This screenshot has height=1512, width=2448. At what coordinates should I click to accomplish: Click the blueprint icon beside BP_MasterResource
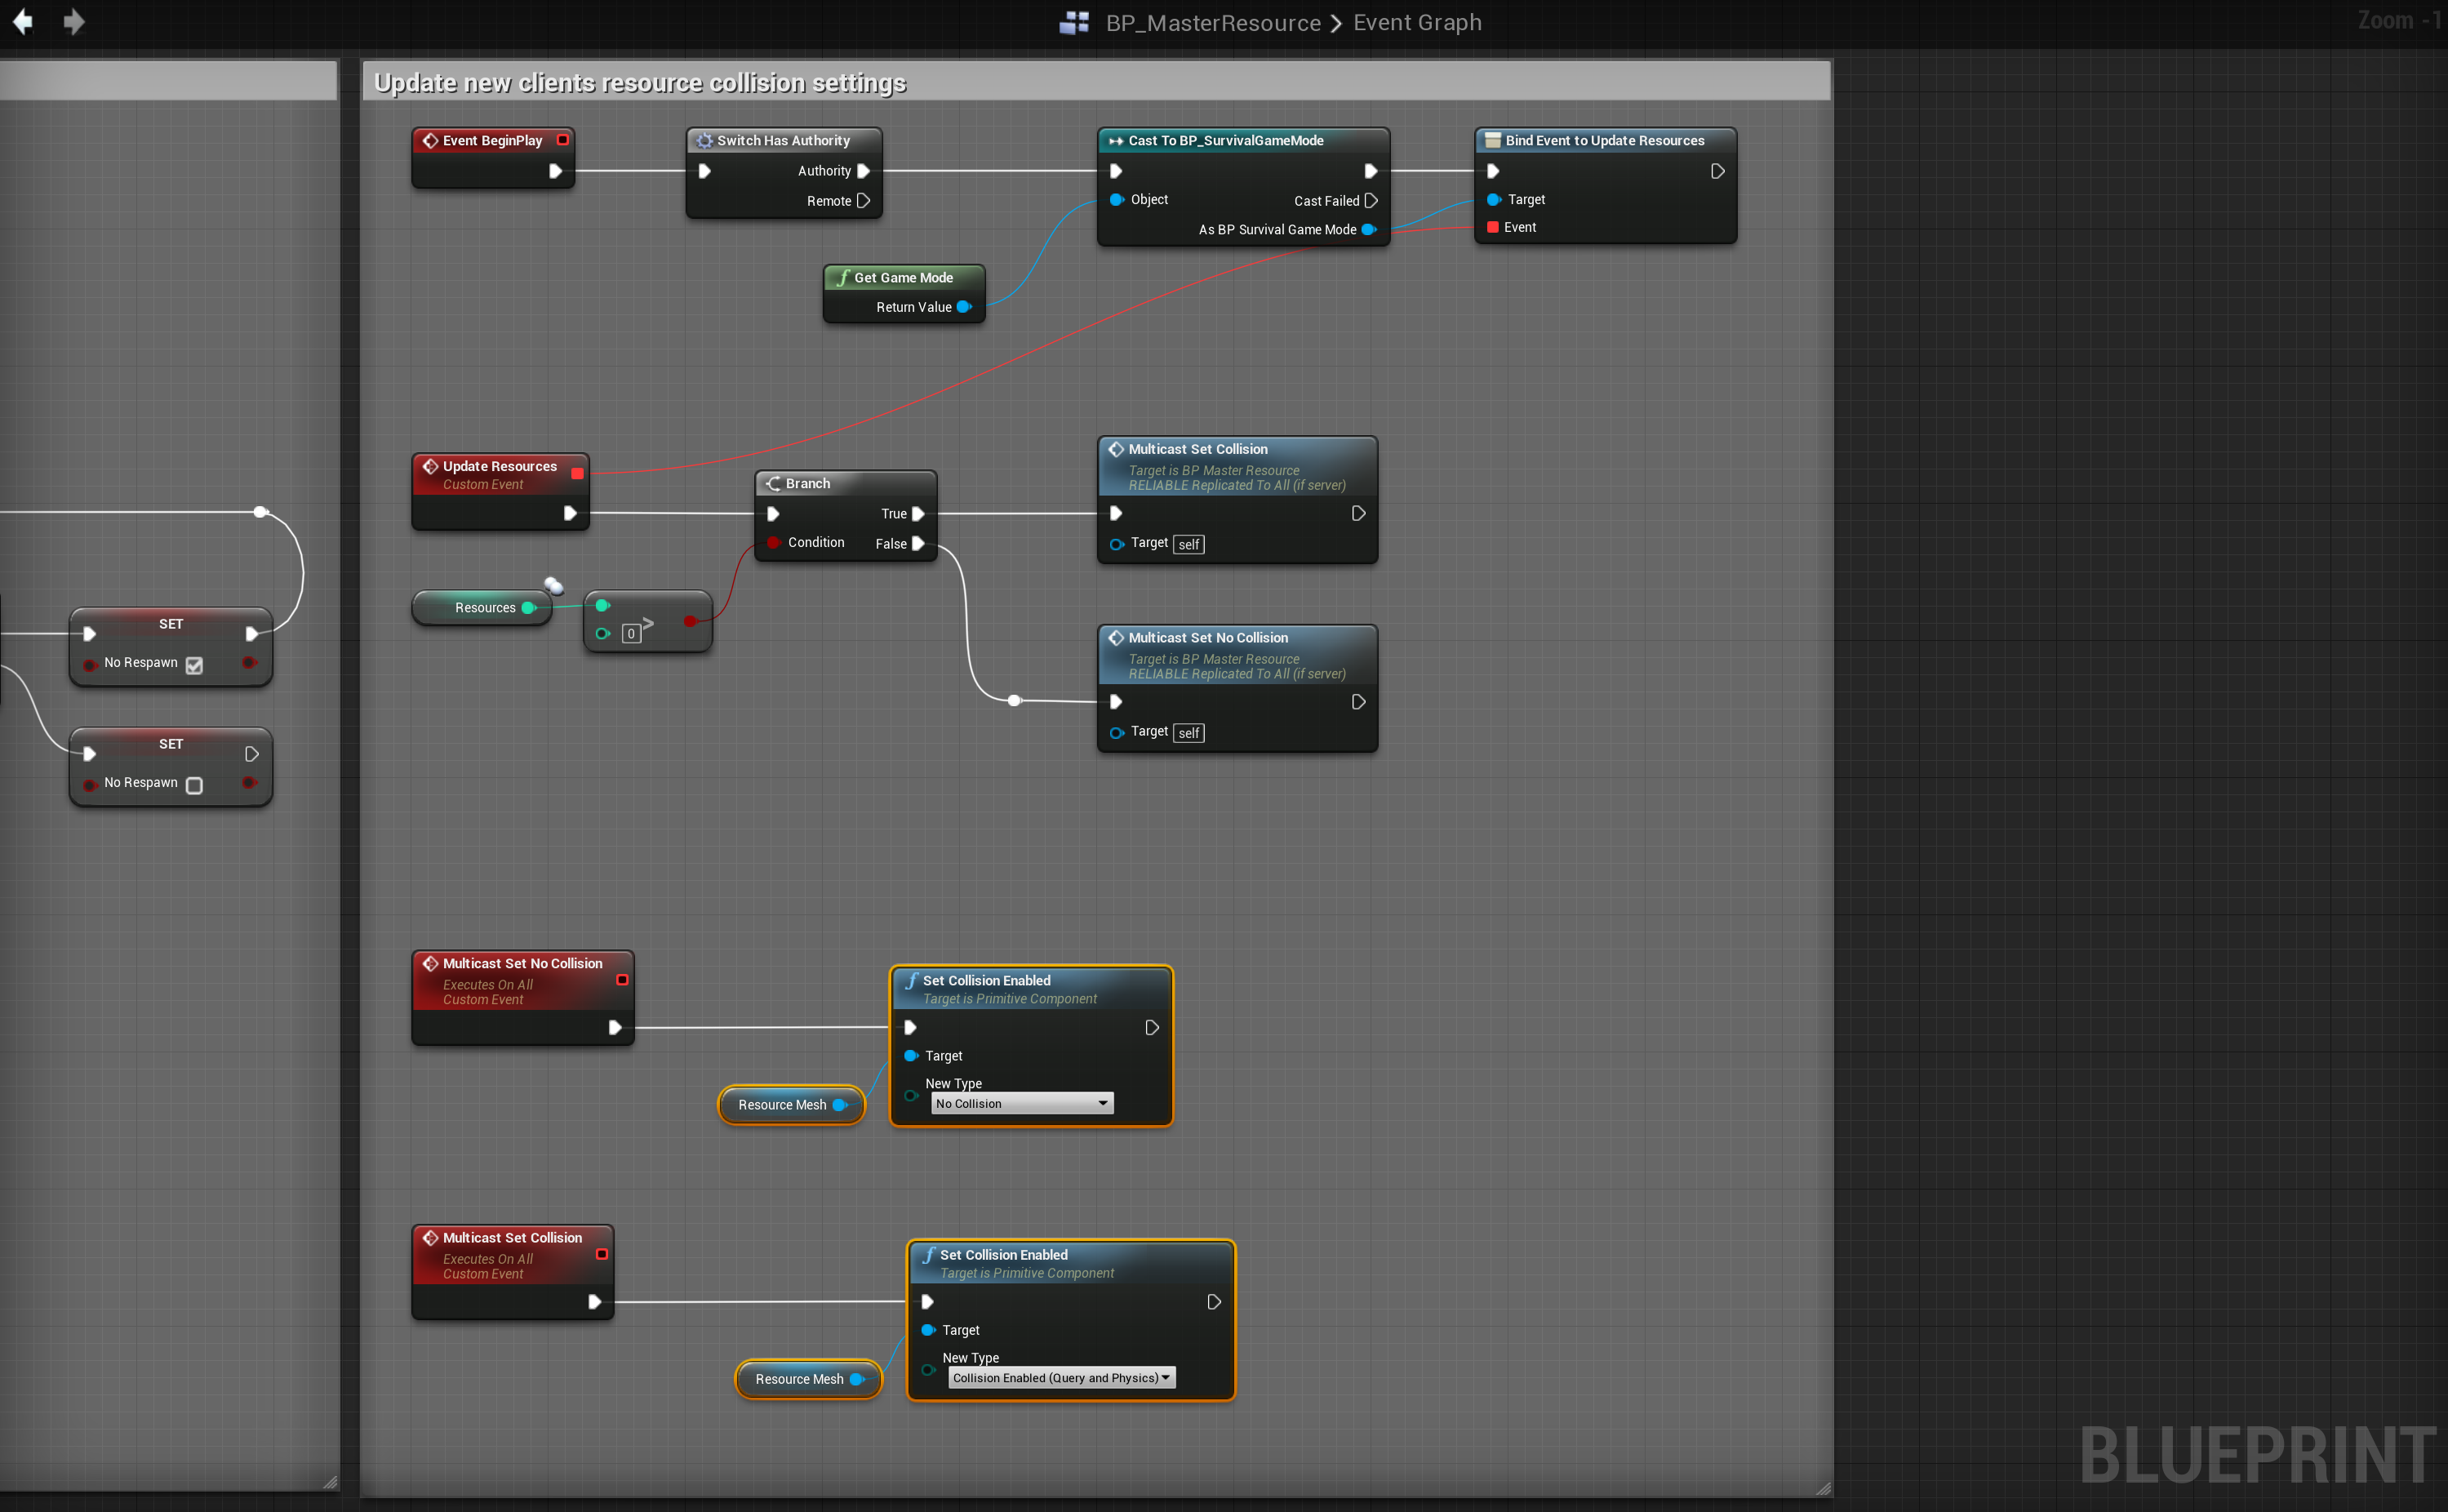1073,22
